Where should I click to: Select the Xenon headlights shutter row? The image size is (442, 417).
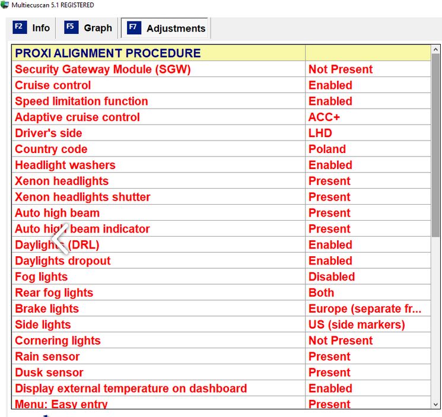pos(82,197)
